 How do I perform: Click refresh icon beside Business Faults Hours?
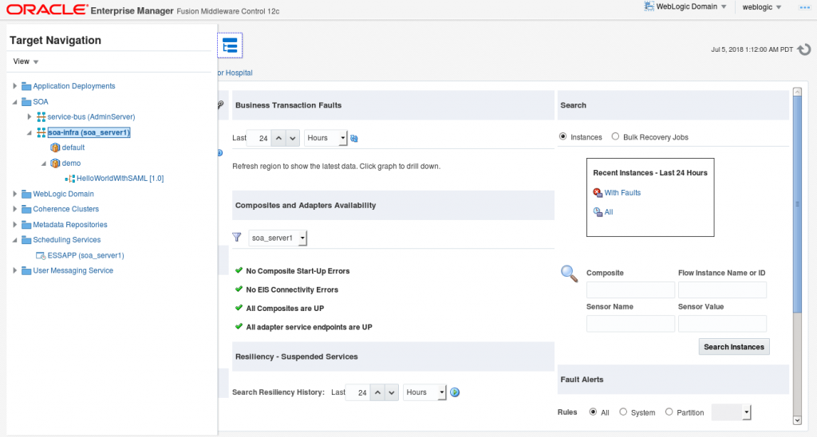[x=354, y=138]
